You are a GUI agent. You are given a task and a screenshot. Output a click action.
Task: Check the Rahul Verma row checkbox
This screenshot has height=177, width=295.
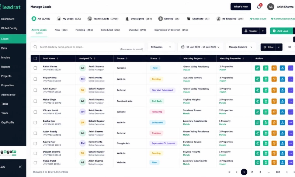(35, 68)
